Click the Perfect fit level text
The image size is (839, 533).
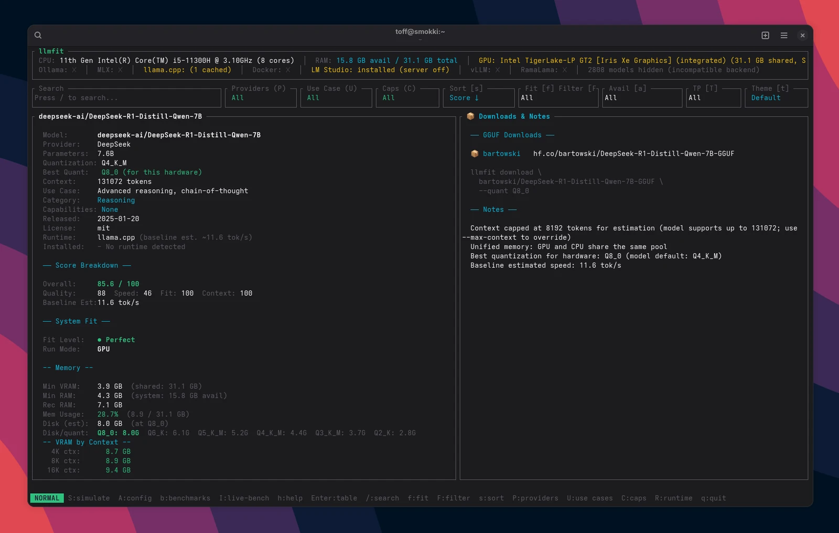[120, 340]
